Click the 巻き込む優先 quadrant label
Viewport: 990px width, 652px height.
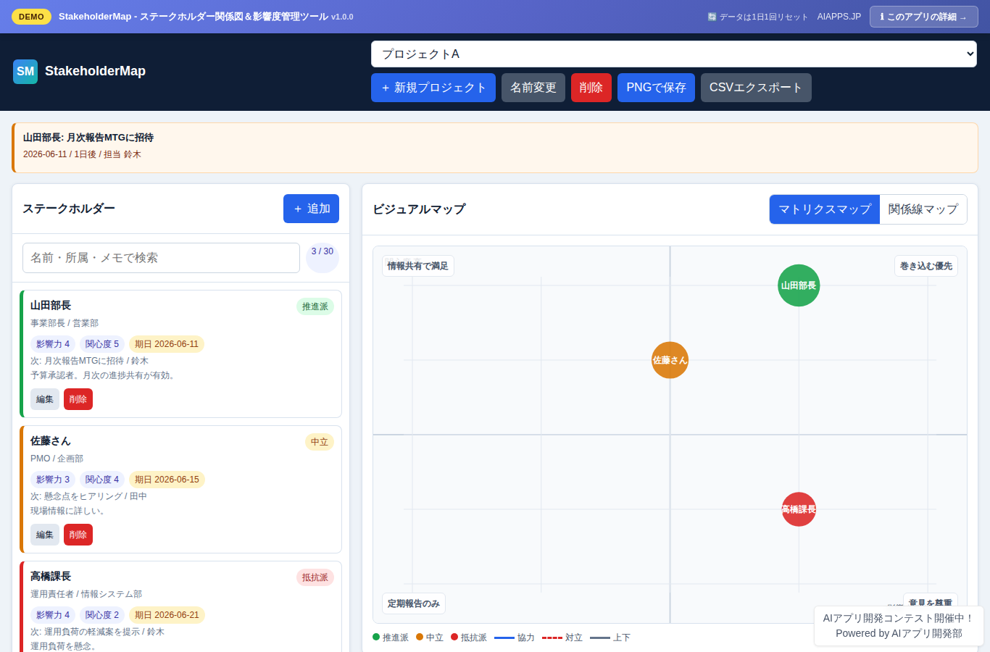926,266
